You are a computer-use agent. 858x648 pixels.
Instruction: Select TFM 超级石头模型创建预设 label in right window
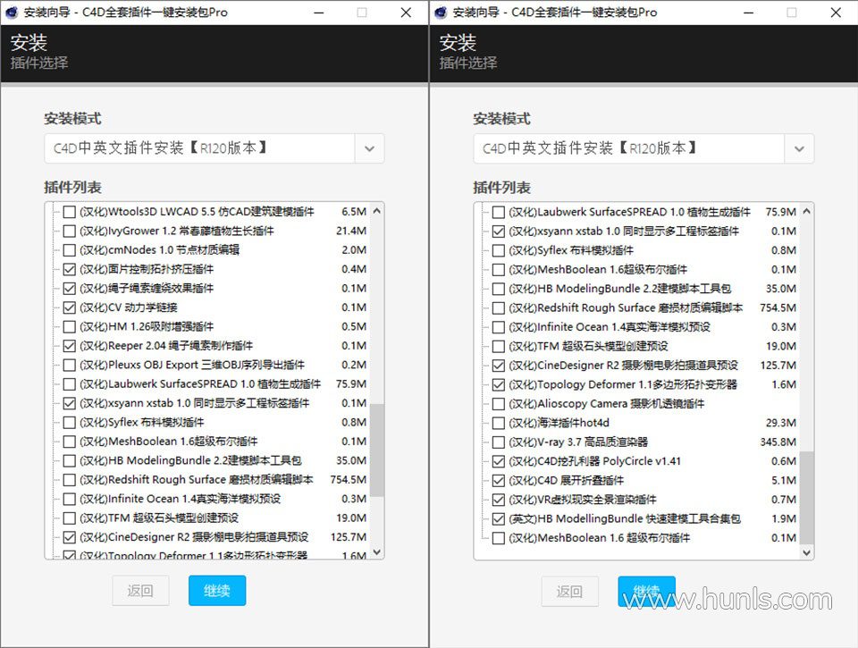click(x=588, y=346)
